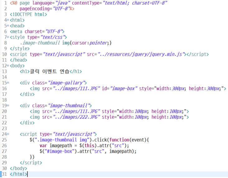Collapse the body tag fold on line 12
Viewport: 228px width, 178px height.
point(8,66)
